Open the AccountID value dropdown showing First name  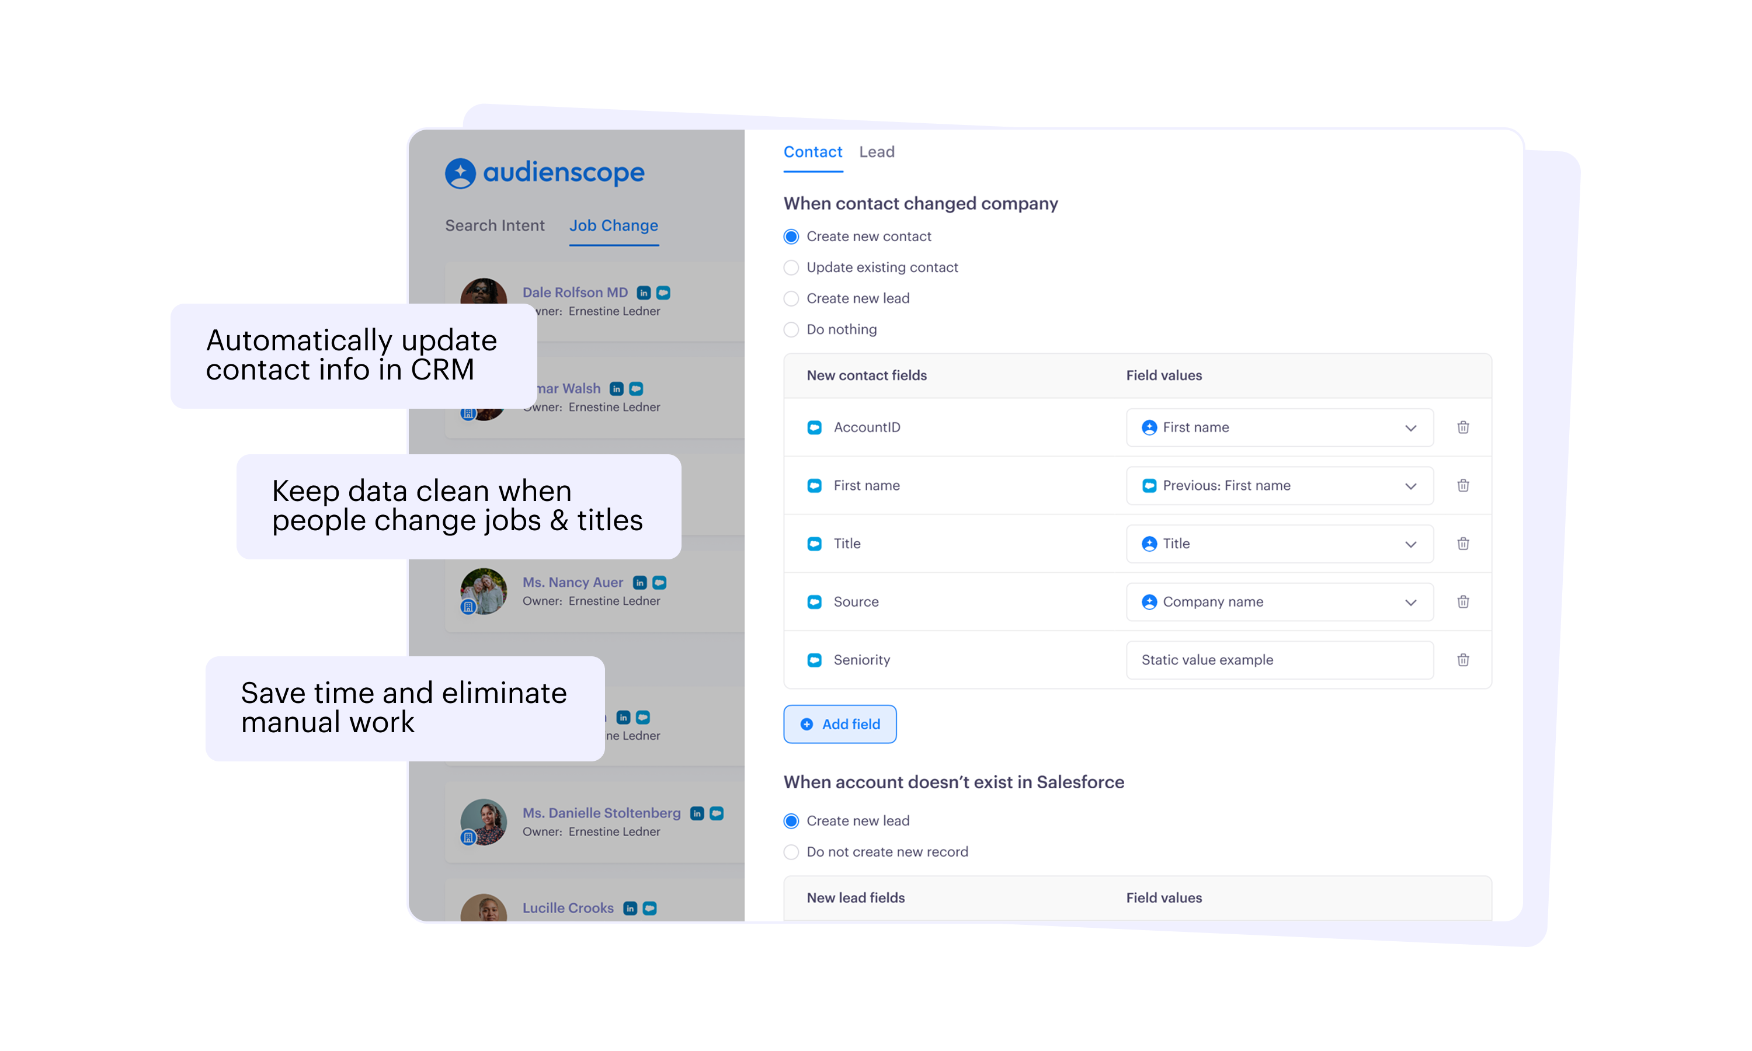[1279, 427]
